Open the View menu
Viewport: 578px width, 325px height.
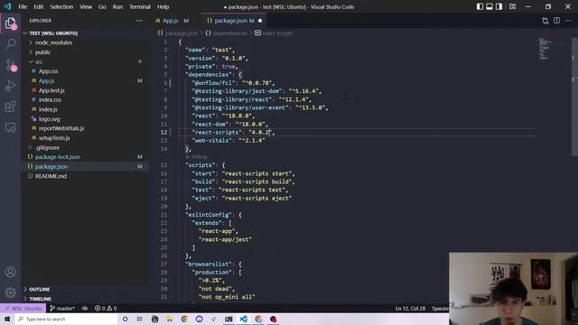tap(86, 6)
